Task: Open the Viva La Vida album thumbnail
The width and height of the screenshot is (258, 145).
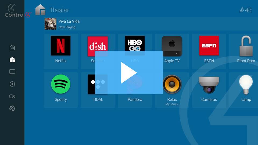Action: click(50, 24)
